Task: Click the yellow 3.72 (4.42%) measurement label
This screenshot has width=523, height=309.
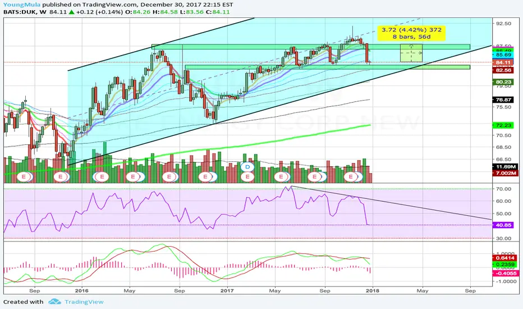Action: (x=411, y=33)
